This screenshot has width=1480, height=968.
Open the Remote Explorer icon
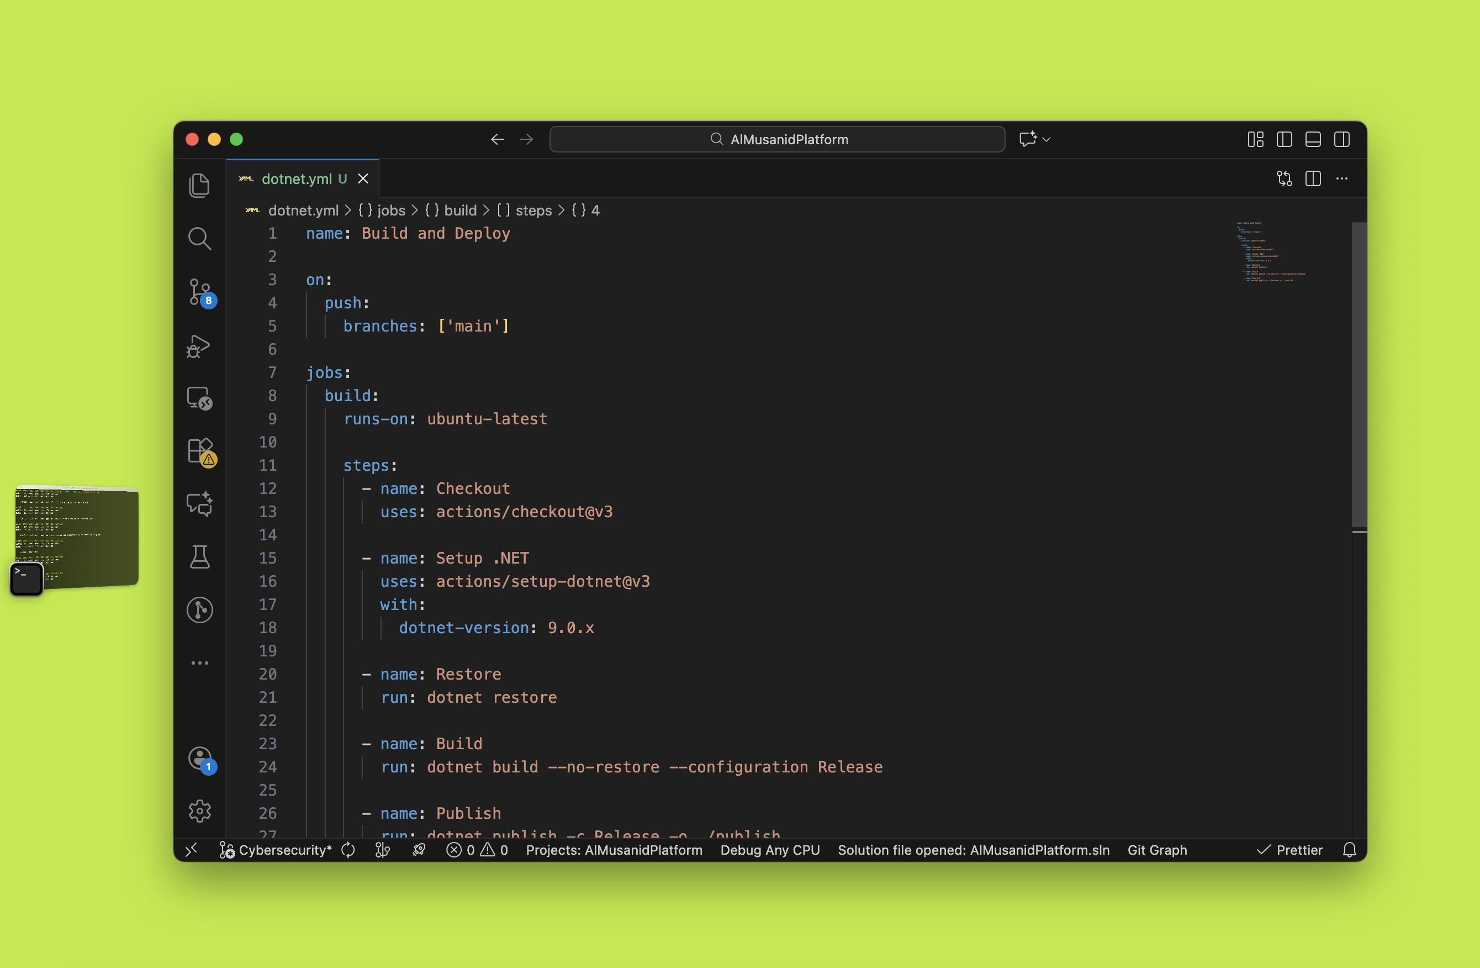199,398
